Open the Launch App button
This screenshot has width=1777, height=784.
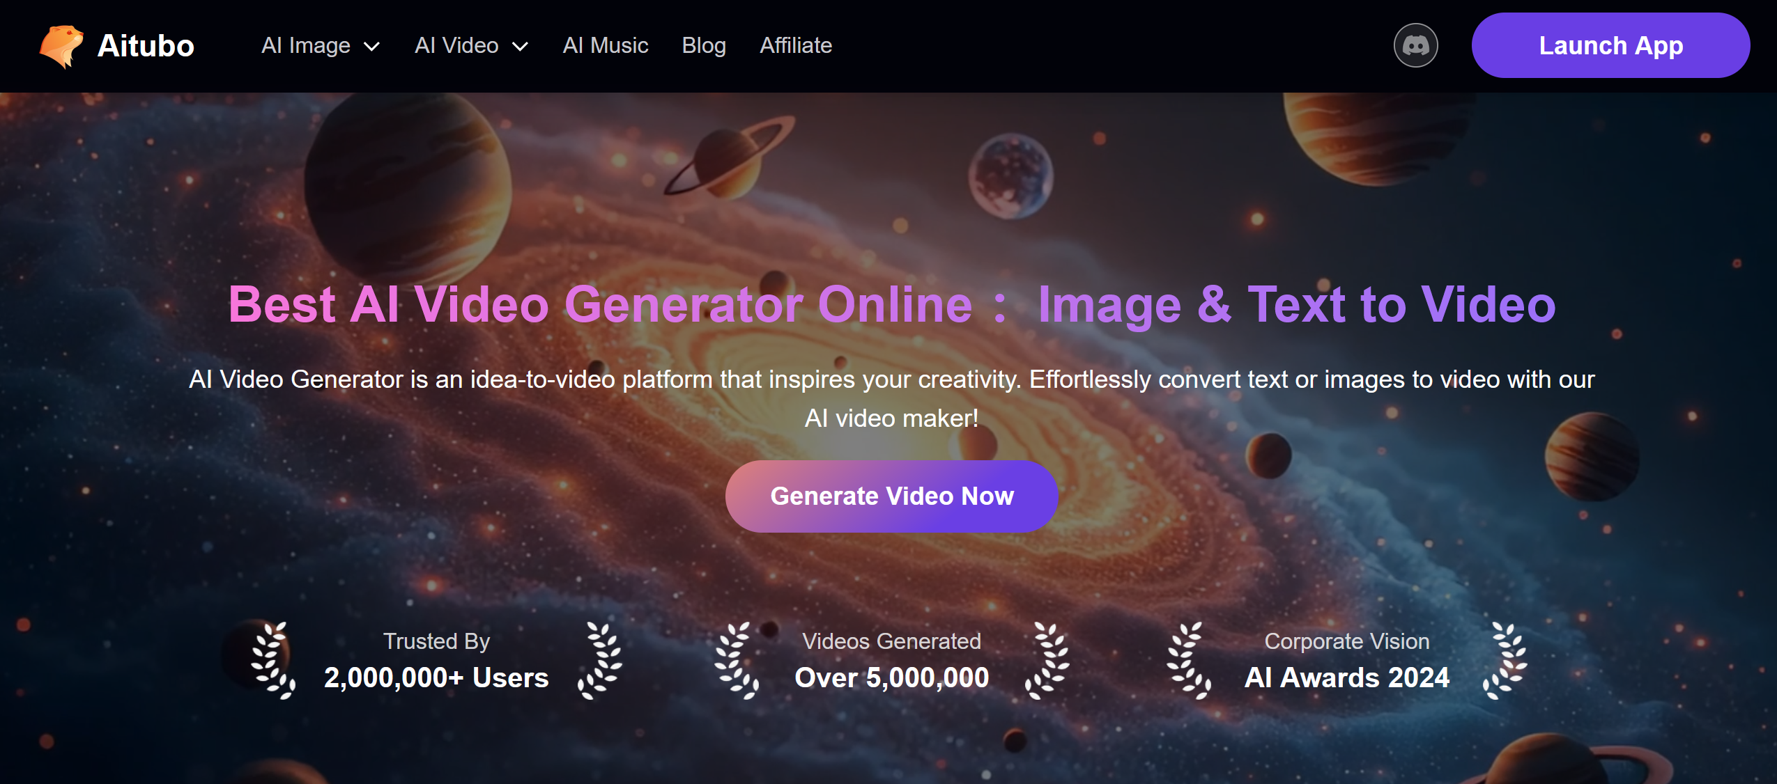[1610, 45]
